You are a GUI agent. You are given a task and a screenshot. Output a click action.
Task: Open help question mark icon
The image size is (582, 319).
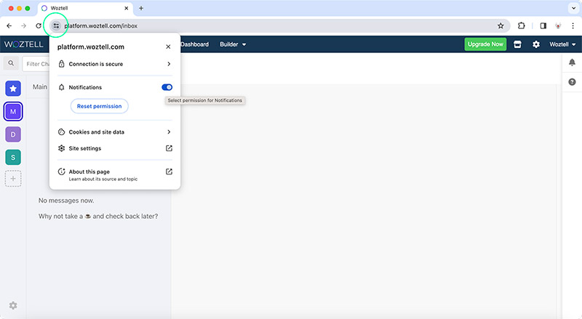pyautogui.click(x=572, y=81)
